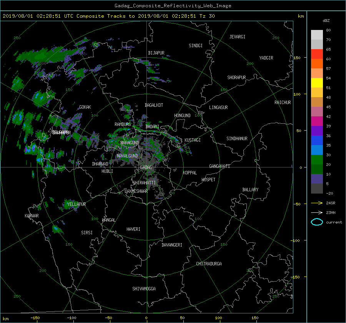Click the HAVERI town label
Viewport: 346px width, 323px height.
[x=133, y=229]
